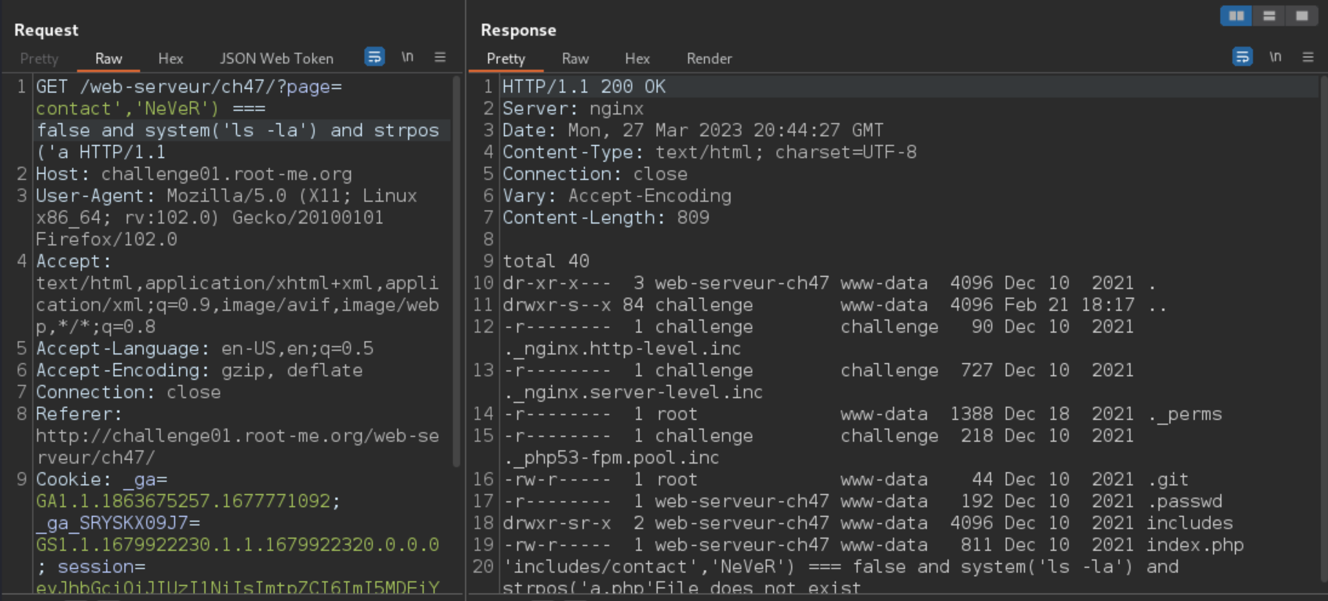Click 'Content-Type: text/html; charset=UTF-8' header
Viewport: 1328px width, 601px height.
[x=709, y=152]
